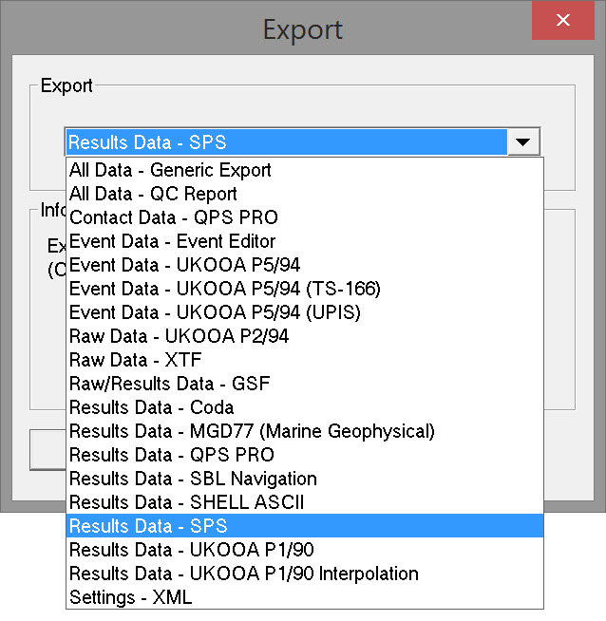Image resolution: width=606 pixels, height=621 pixels.
Task: Choose Settings - XML export option
Action: coord(130,597)
